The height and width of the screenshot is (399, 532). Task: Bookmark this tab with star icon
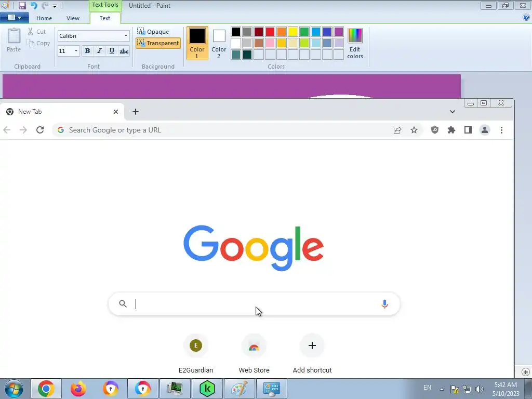click(x=414, y=130)
